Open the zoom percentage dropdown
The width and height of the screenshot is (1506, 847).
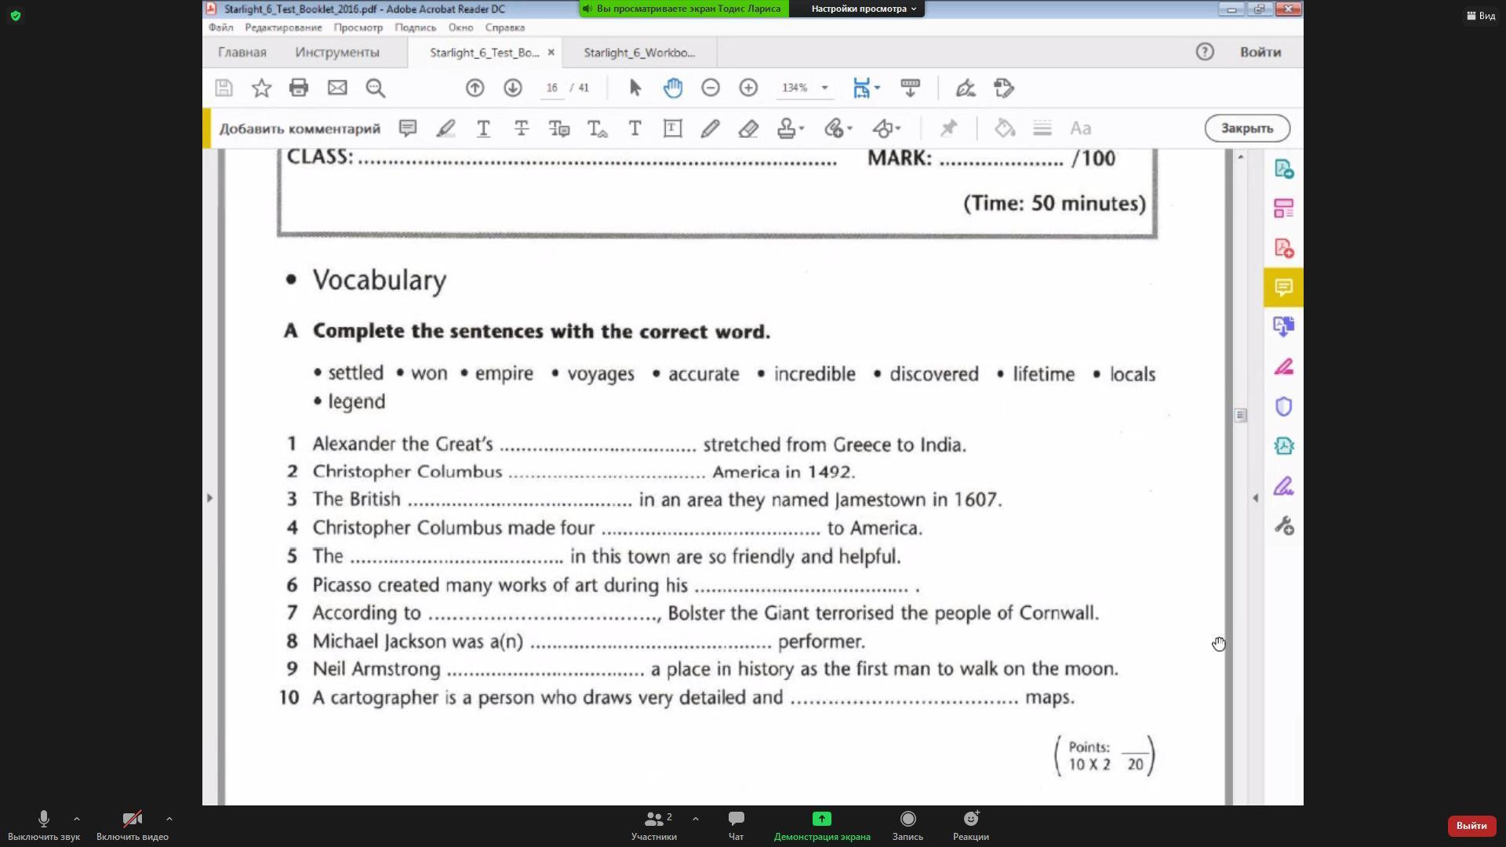(824, 88)
